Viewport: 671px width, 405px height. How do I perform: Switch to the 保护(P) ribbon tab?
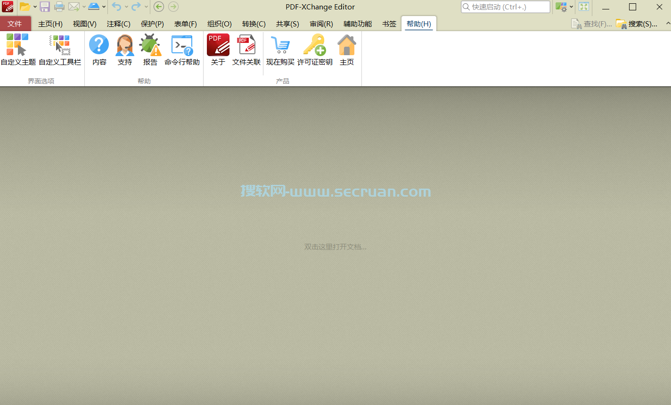coord(153,24)
